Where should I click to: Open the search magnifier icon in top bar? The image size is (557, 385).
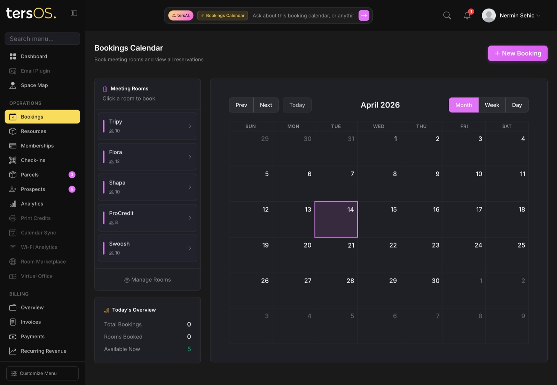(x=447, y=15)
